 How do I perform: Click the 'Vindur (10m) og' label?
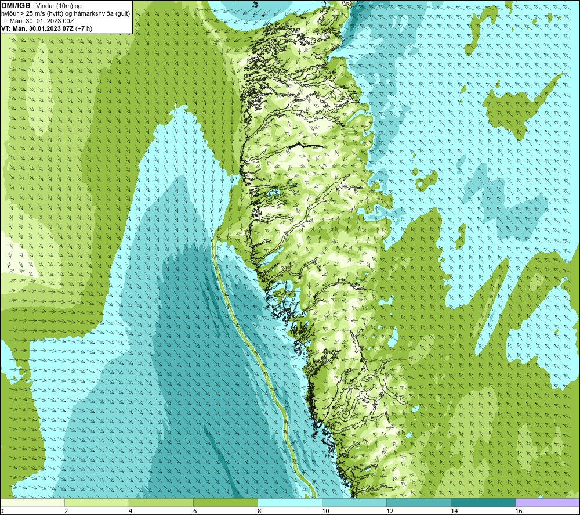coord(59,6)
